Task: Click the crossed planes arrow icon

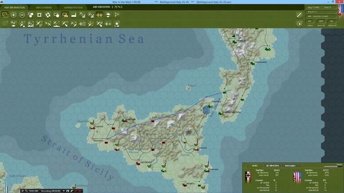Action: tap(99, 24)
